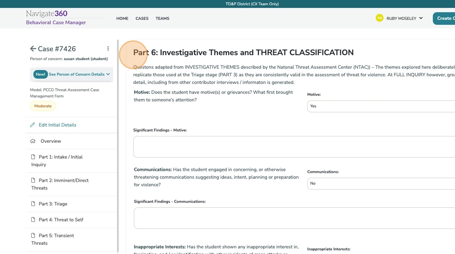Expand the Ruby Moseley account menu arrow
This screenshot has width=455, height=254.
click(x=421, y=18)
